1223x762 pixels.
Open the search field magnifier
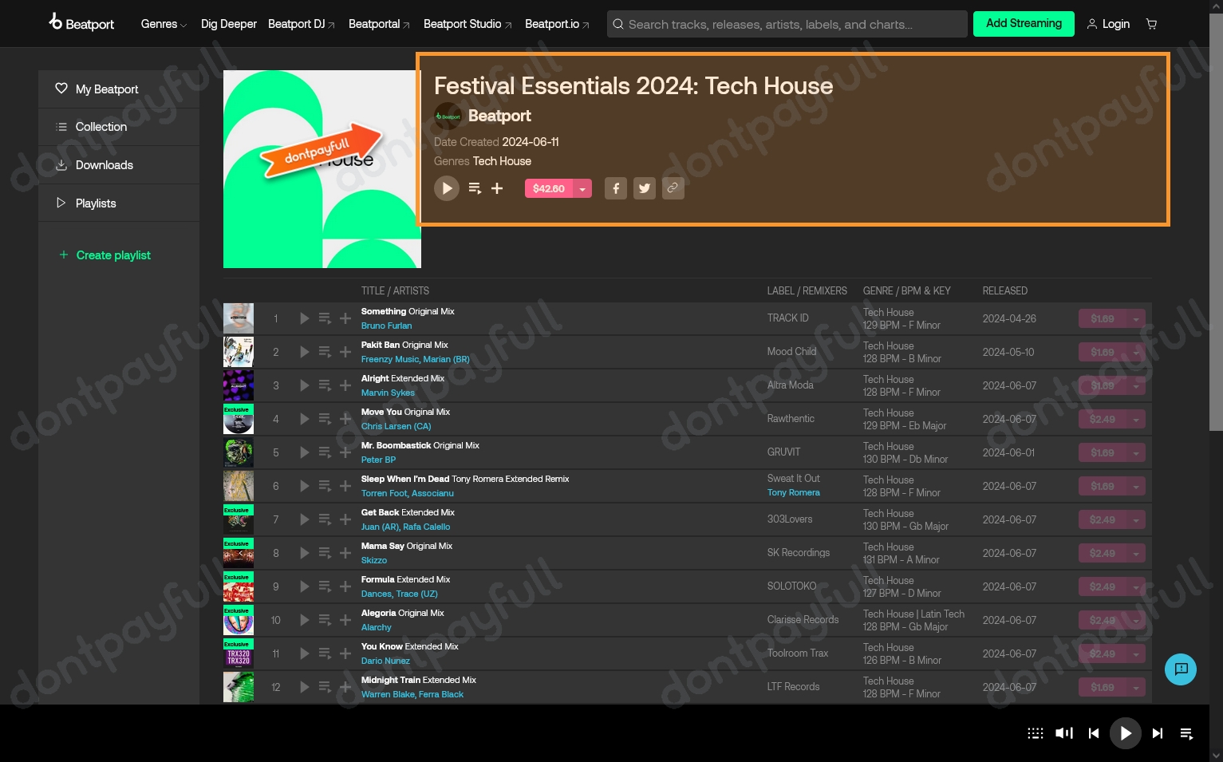[618, 24]
